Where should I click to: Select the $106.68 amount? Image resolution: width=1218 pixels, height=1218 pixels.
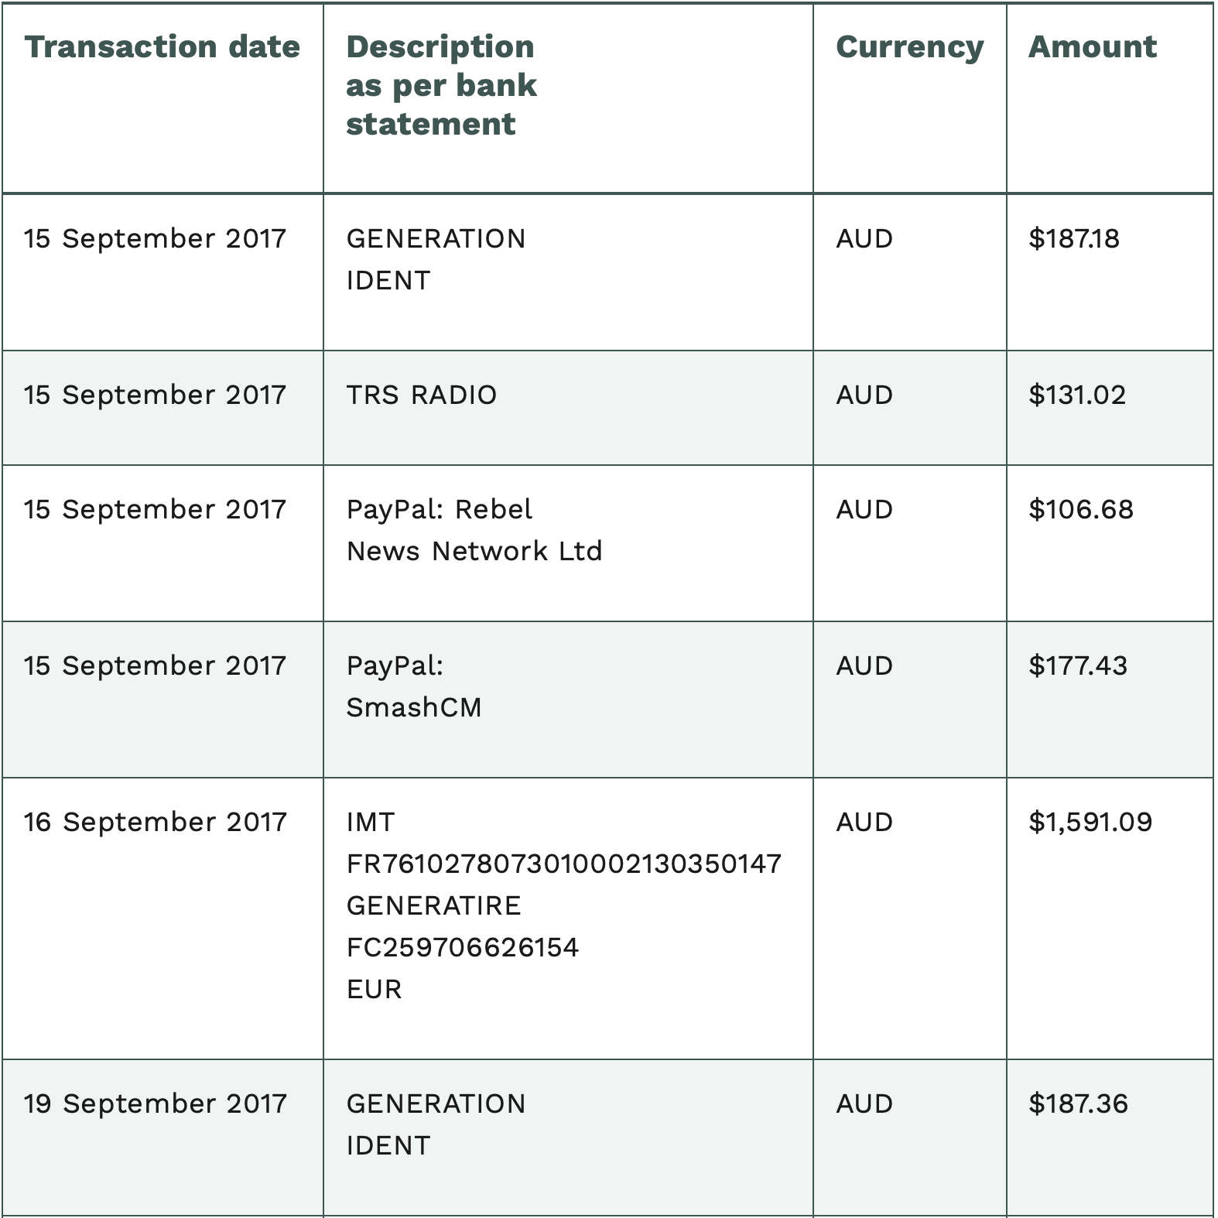1080,509
